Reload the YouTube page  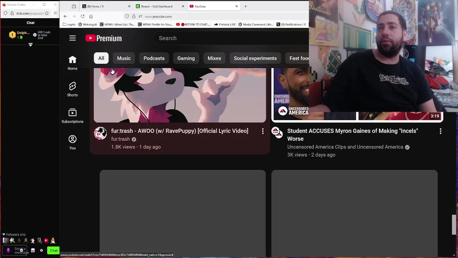[x=82, y=16]
